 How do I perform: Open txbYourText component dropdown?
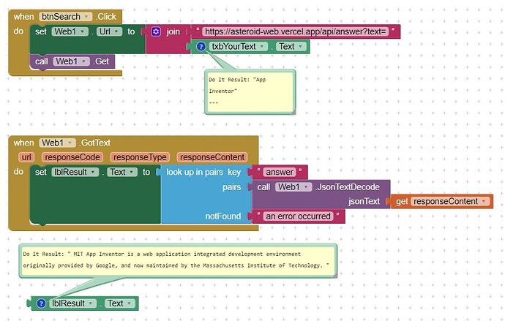239,47
